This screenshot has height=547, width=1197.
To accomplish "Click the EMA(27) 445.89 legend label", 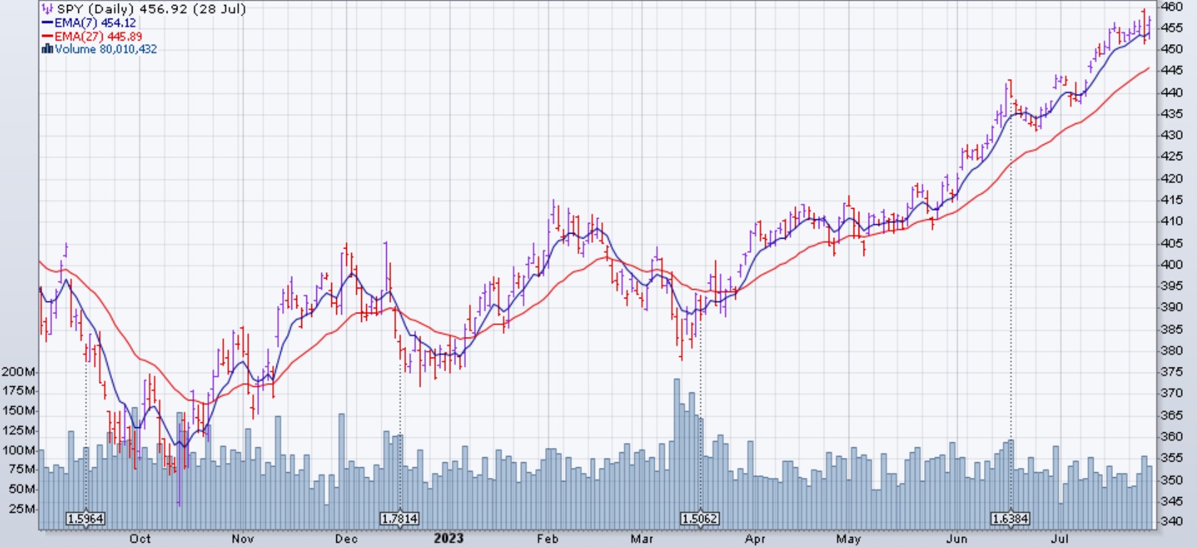I will (x=98, y=36).
